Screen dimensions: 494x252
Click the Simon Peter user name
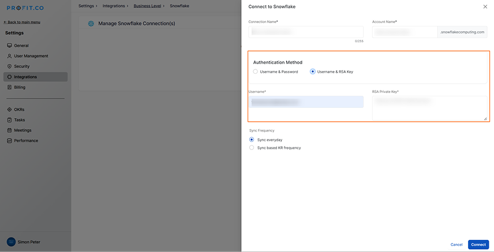click(29, 242)
